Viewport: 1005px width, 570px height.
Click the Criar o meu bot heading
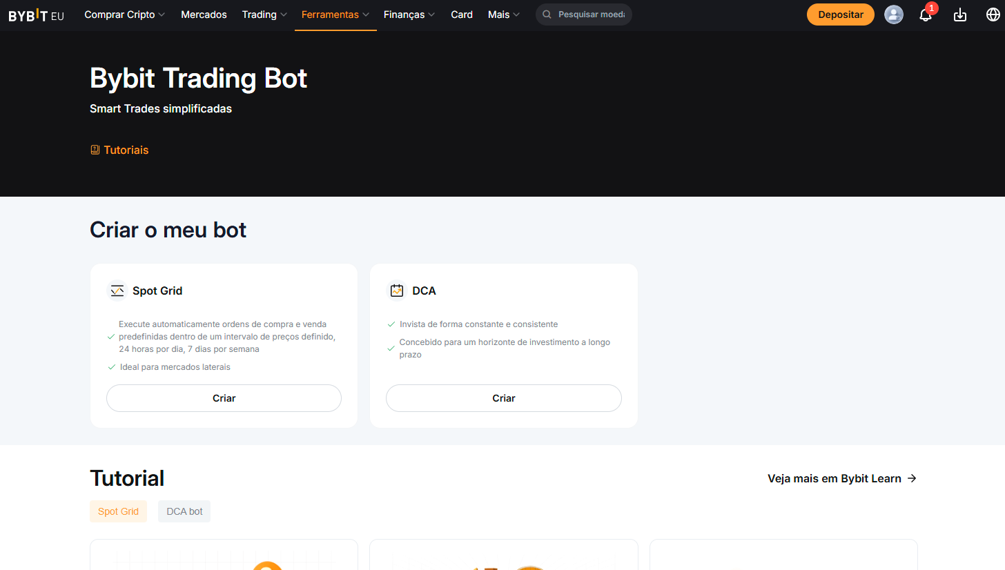(168, 230)
